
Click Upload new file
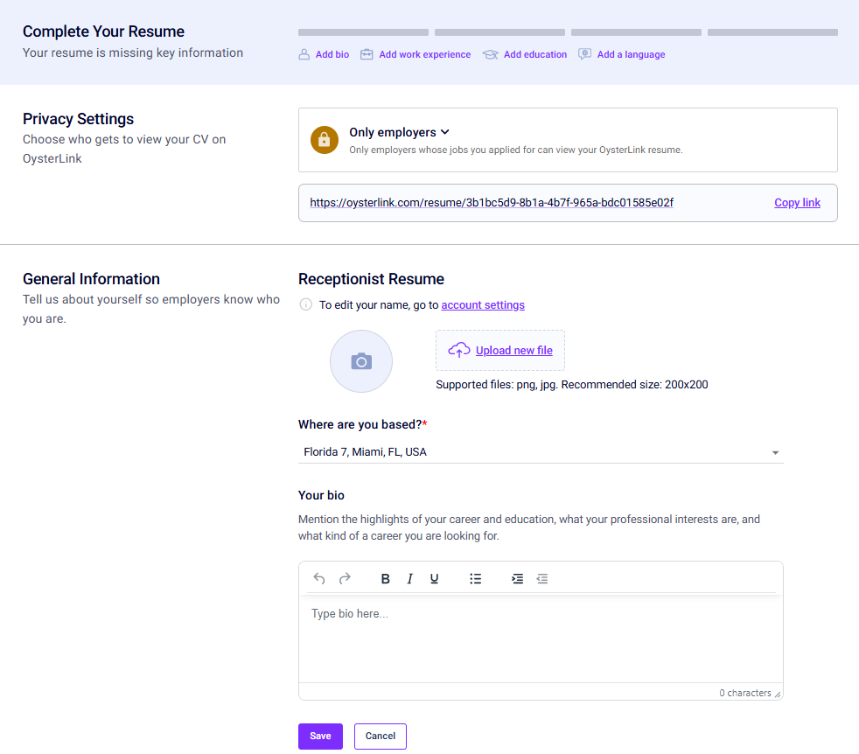pyautogui.click(x=513, y=350)
